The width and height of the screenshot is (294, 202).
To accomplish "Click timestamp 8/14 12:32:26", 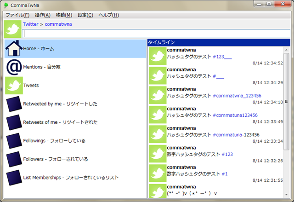I will 268,161.
